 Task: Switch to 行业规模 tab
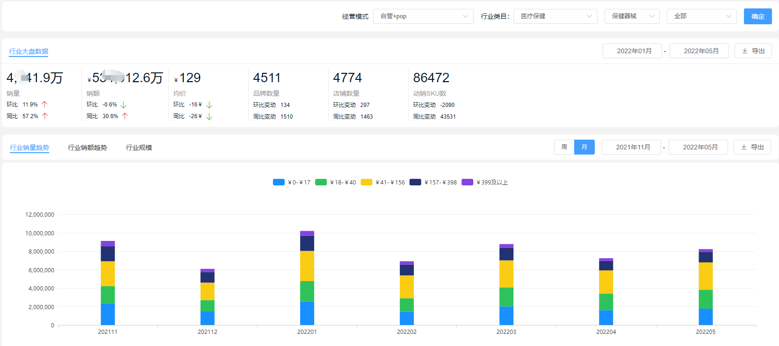click(x=139, y=148)
